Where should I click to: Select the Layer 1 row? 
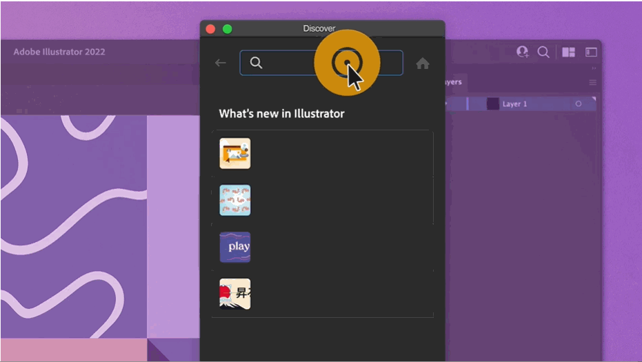pyautogui.click(x=521, y=103)
